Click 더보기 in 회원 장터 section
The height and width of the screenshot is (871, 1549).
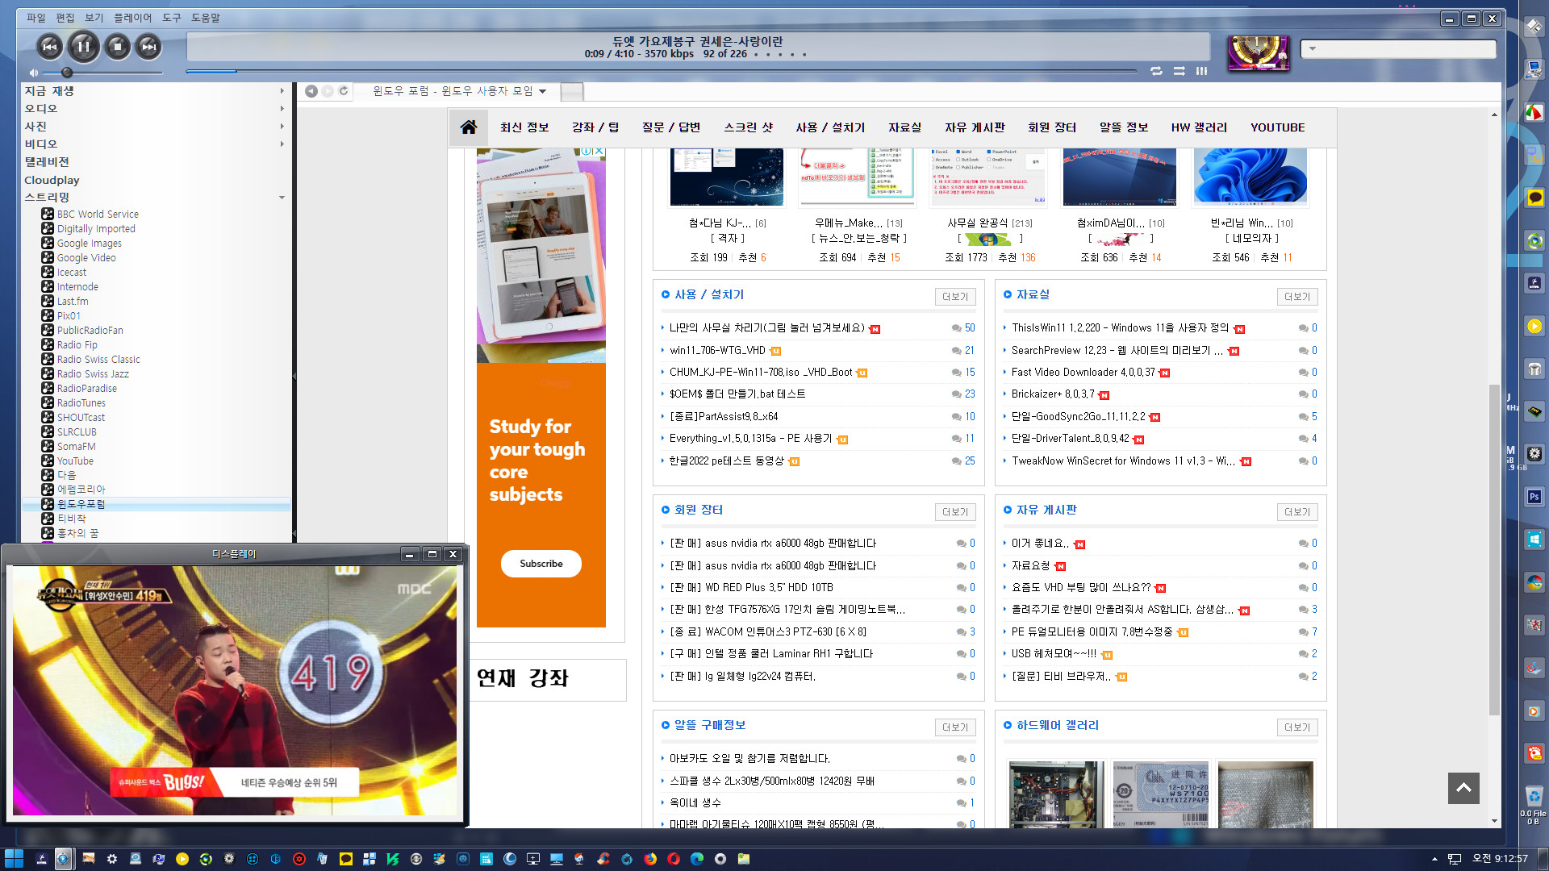tap(955, 512)
